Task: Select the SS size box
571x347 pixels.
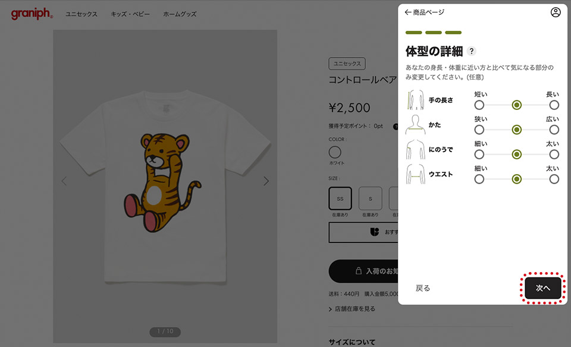Action: coord(340,198)
